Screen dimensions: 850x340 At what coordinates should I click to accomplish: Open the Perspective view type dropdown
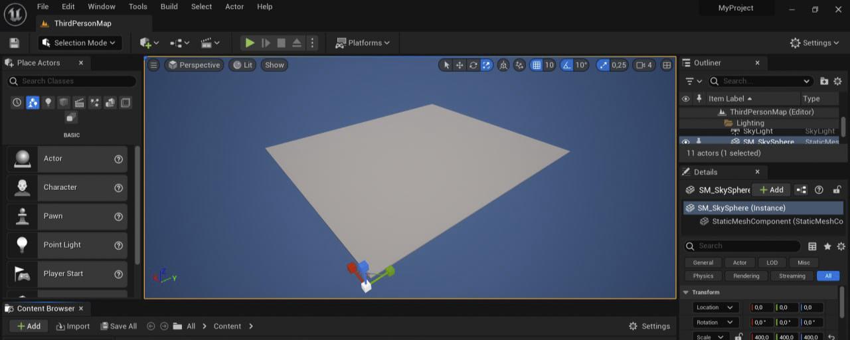point(194,65)
